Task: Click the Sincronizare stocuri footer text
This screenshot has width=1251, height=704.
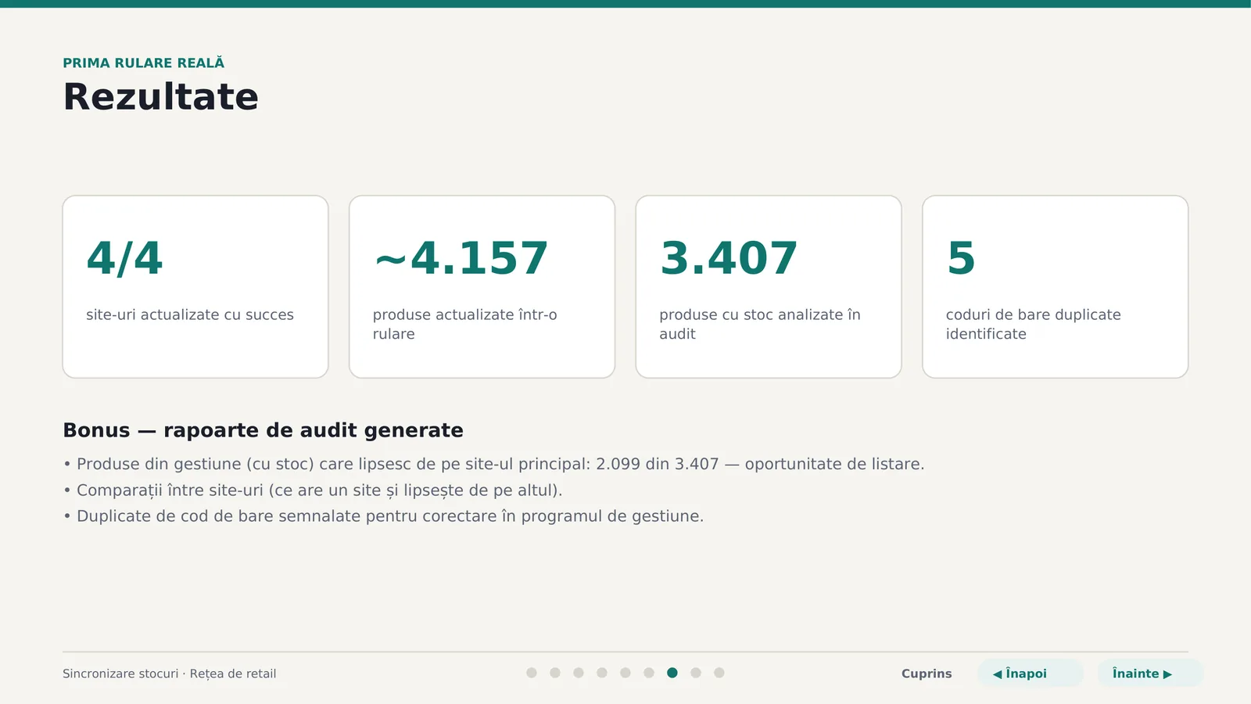Action: [x=169, y=673]
